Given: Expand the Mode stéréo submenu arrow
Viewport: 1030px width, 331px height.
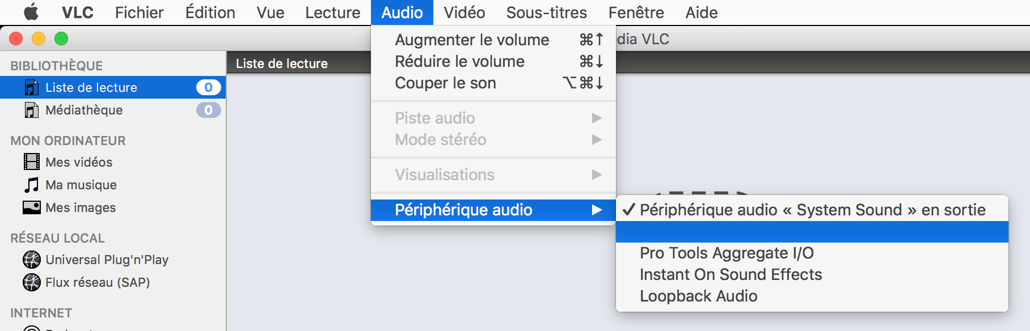Looking at the screenshot, I should [597, 139].
